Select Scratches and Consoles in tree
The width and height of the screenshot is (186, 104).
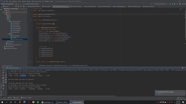coord(11,49)
